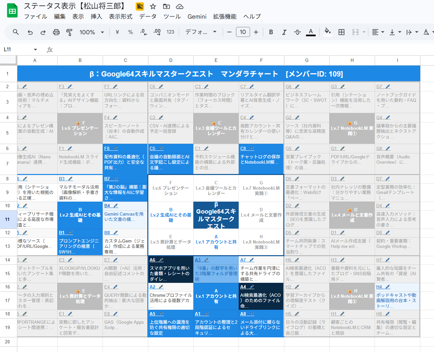Viewport: 434px width, 352px height.
Task: Decrease the font size
Action: point(229,32)
